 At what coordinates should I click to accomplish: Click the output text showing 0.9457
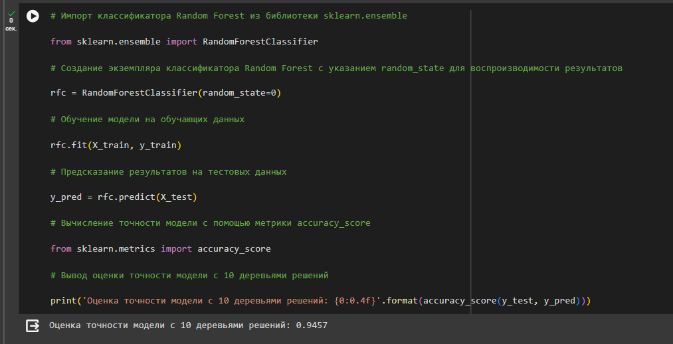[x=312, y=325]
